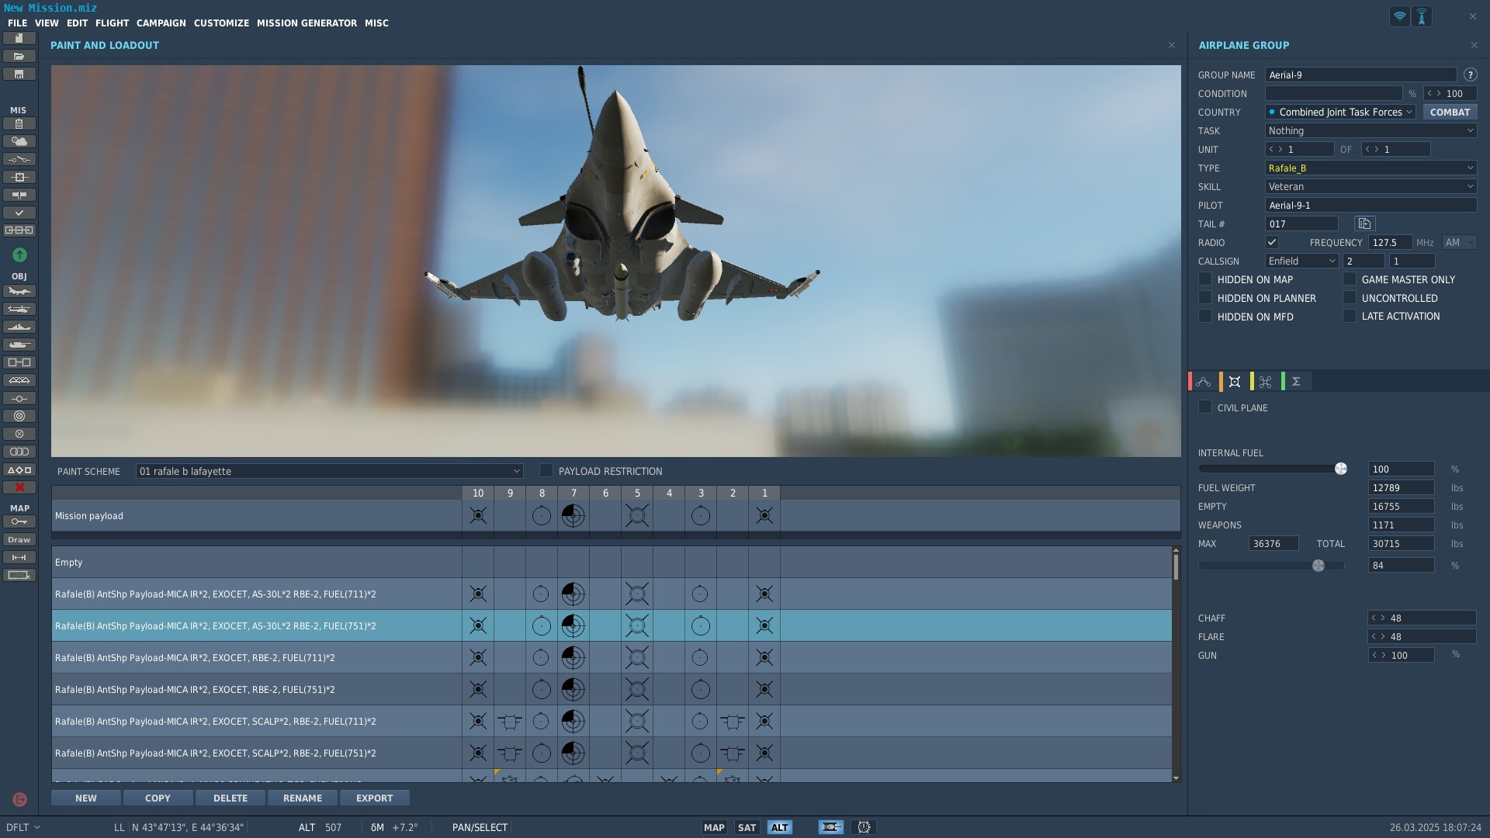Open the map options key icon

19,521
